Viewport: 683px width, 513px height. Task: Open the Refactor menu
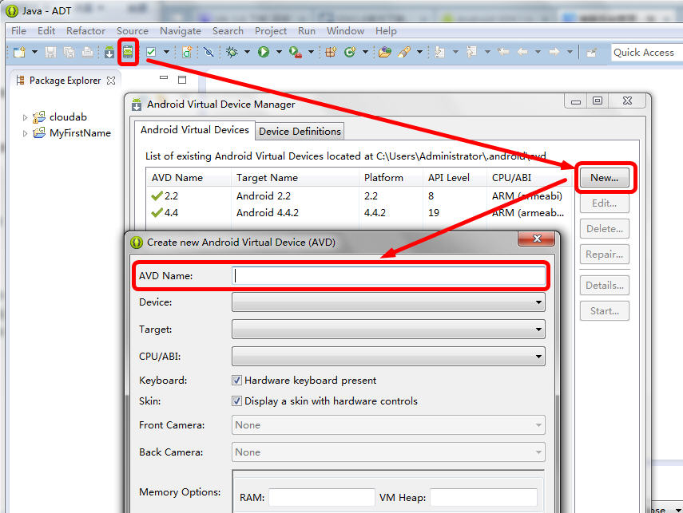tap(85, 31)
